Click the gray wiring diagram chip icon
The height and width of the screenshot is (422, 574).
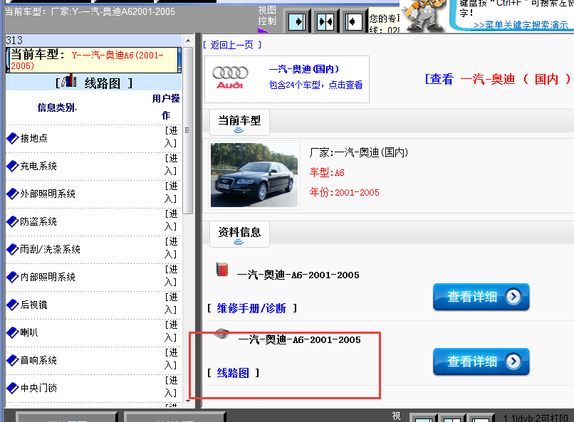pyautogui.click(x=221, y=334)
